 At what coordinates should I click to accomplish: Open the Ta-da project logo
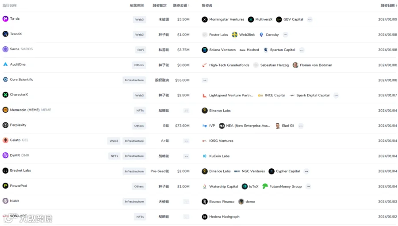coord(5,19)
